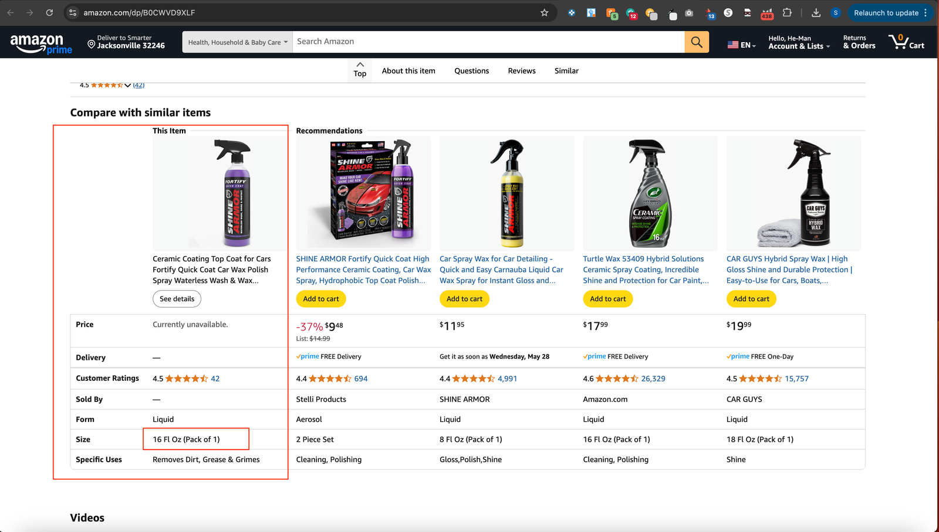Viewport: 939px width, 532px height.
Task: Click 'Hello, He-Man' account greeting
Action: click(x=789, y=38)
